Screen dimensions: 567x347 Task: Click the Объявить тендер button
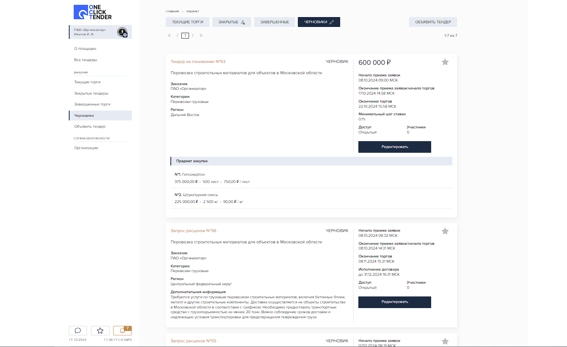(x=433, y=22)
